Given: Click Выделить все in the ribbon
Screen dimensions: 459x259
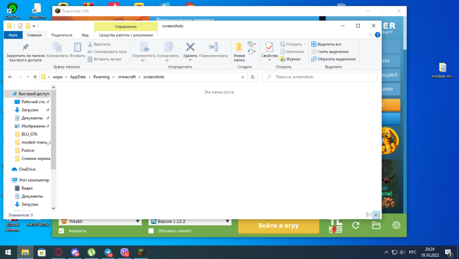Looking at the screenshot, I should 326,44.
